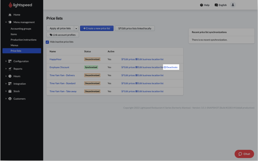The width and height of the screenshot is (258, 161).
Task: Open the HappyHour price list
Action: point(55,59)
